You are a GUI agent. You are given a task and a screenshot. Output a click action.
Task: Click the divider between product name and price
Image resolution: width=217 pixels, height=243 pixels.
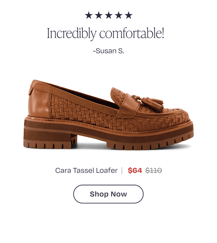(122, 170)
